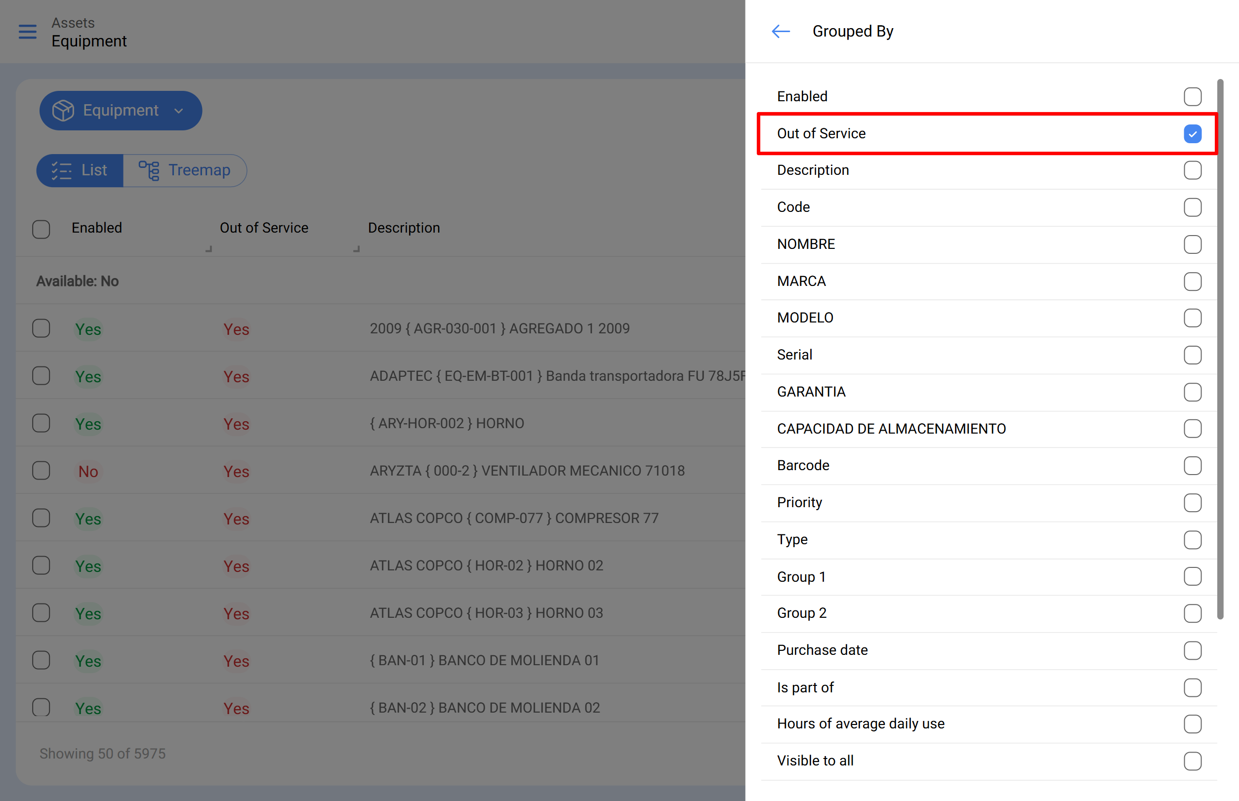
Task: Tick the Priority grouping checkbox
Action: [1192, 503]
